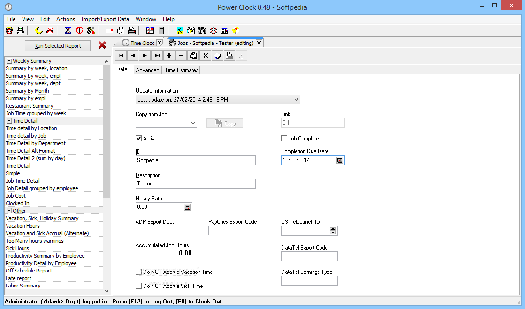Open the Completion Due Date calendar picker
This screenshot has width=525, height=309.
pos(340,160)
